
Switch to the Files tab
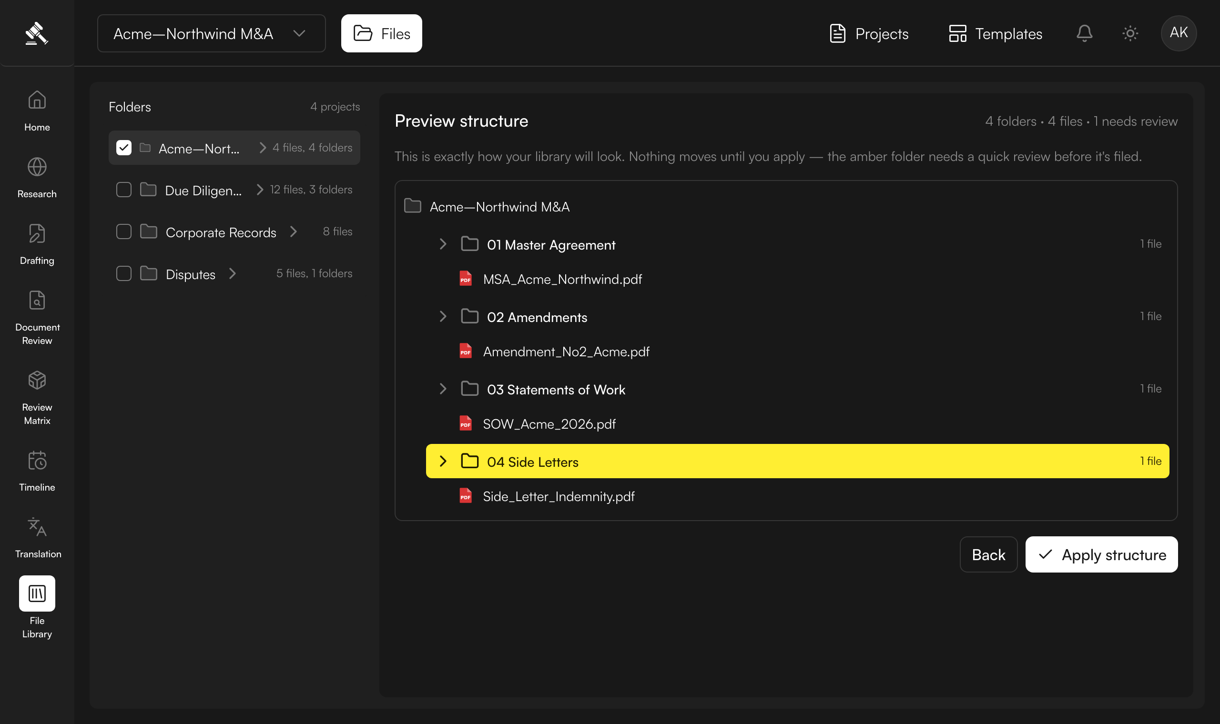pos(381,33)
